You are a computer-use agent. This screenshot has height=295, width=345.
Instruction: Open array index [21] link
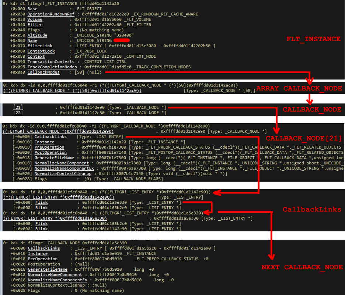click(18, 107)
